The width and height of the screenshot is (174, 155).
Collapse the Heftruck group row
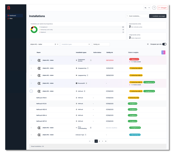31,91
